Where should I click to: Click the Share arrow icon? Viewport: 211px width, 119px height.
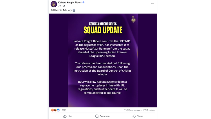pos(134,116)
